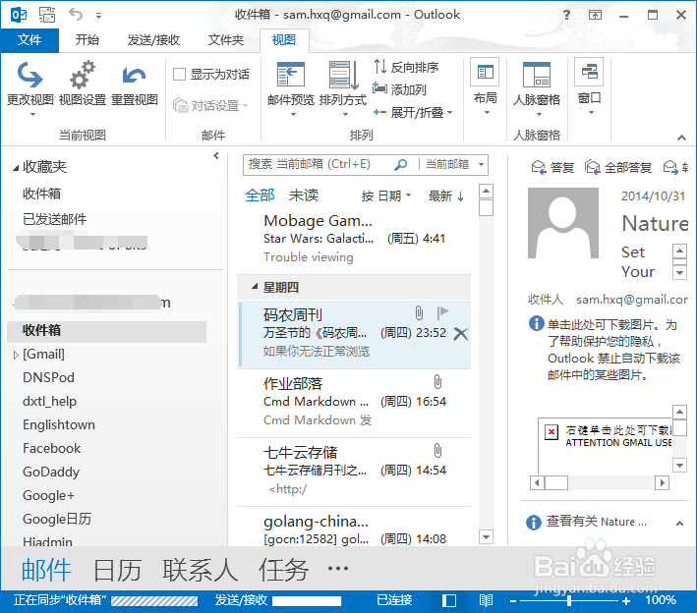Open the customize quick access toolbar dropdown
697x613 pixels.
[x=98, y=16]
